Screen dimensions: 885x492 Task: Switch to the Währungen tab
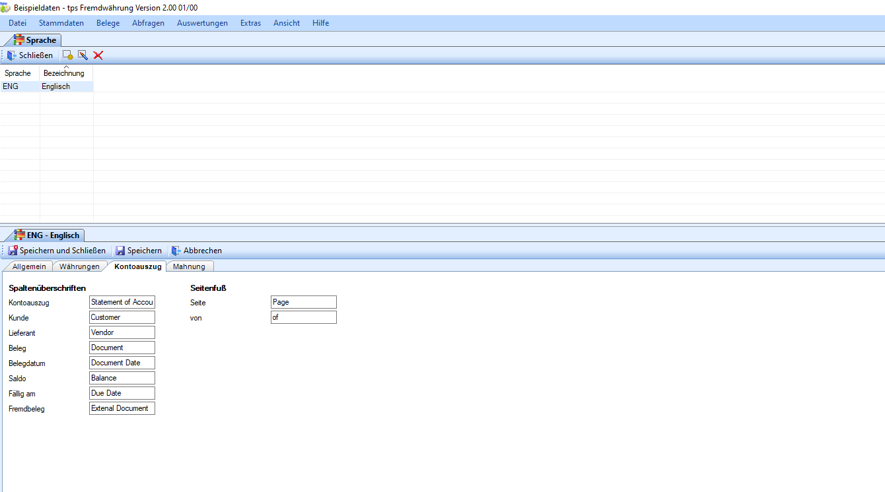pos(79,266)
